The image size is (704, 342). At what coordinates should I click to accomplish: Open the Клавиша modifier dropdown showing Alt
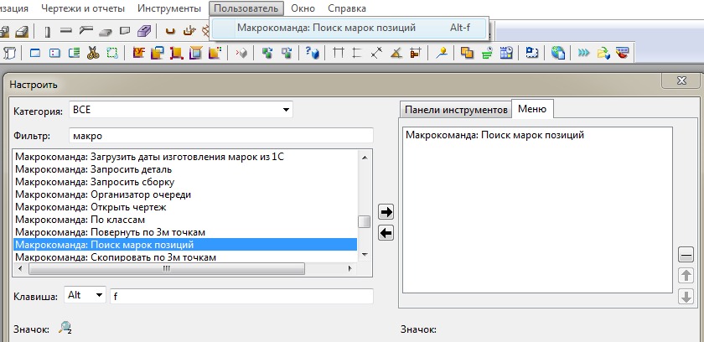click(x=85, y=295)
